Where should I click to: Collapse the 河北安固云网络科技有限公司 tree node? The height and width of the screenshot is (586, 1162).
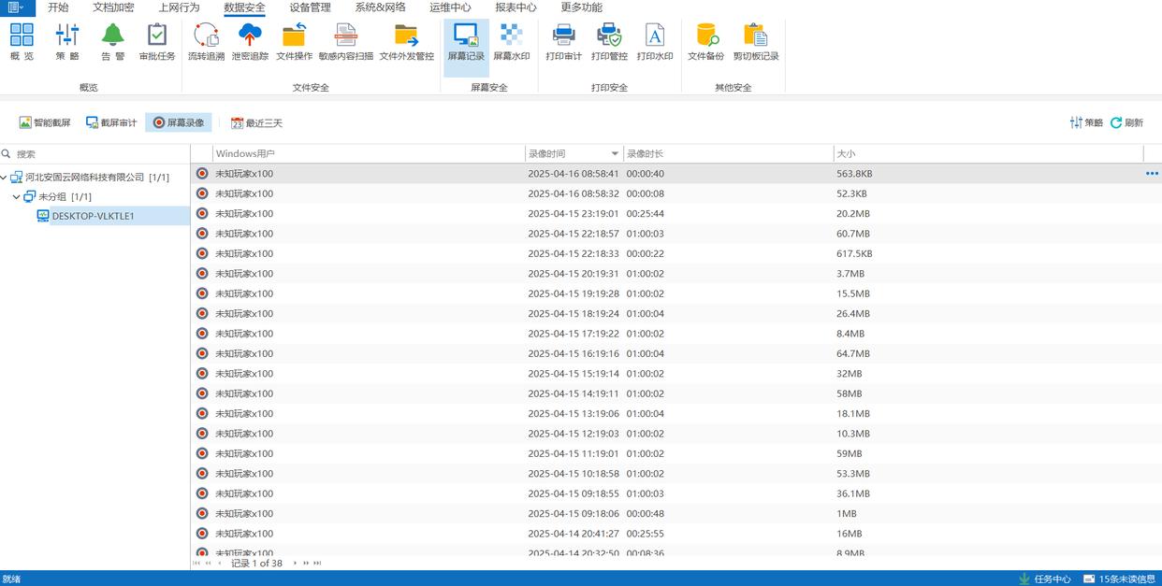5,178
